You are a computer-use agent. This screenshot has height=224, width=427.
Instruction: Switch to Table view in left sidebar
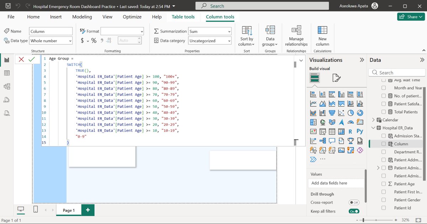6,73
